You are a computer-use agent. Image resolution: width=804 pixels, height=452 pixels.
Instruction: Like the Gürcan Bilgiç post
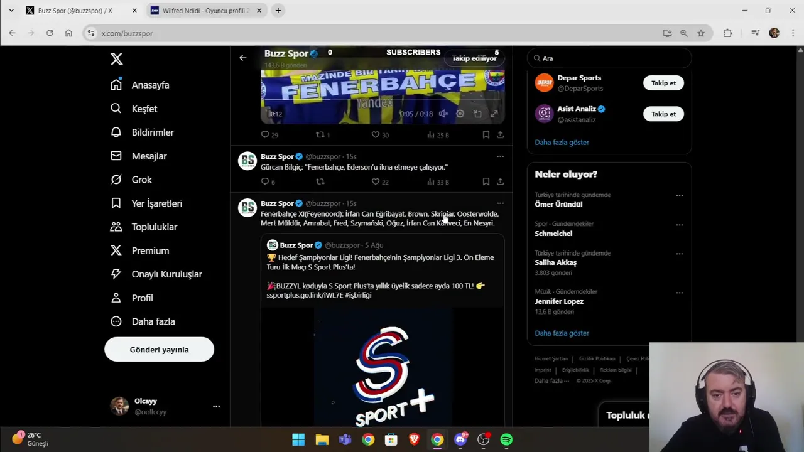point(379,182)
